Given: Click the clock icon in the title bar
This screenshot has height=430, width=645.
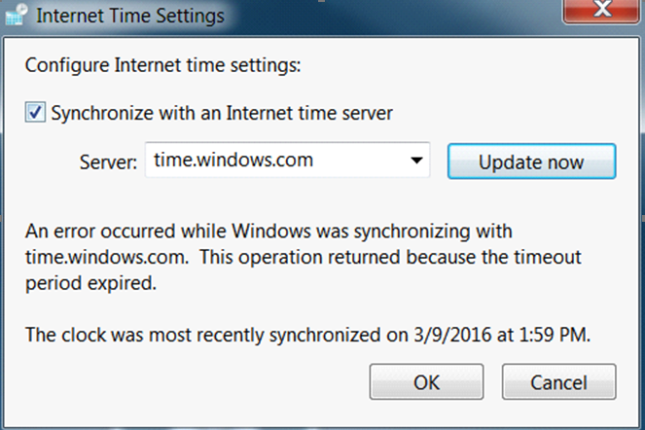Looking at the screenshot, I should click(17, 15).
